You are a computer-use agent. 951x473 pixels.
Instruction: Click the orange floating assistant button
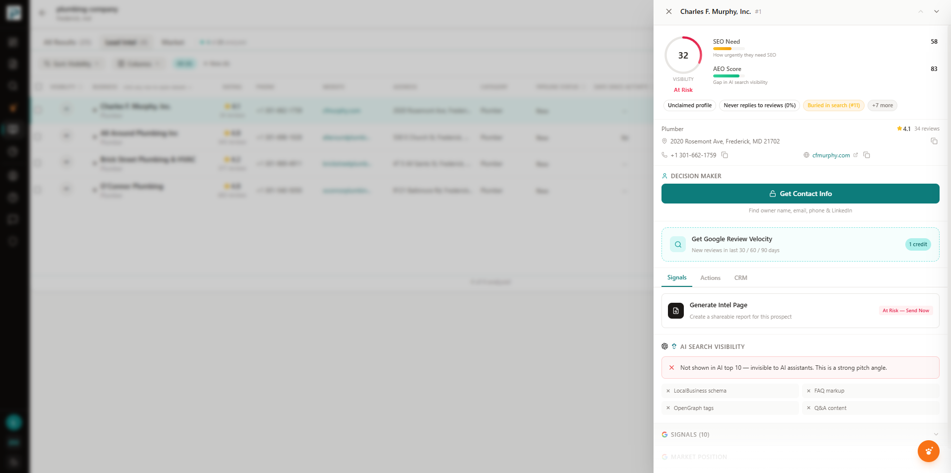(x=928, y=451)
